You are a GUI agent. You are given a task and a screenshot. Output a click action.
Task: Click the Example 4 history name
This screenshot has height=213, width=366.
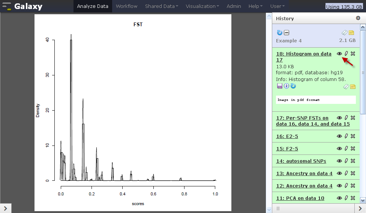(289, 40)
